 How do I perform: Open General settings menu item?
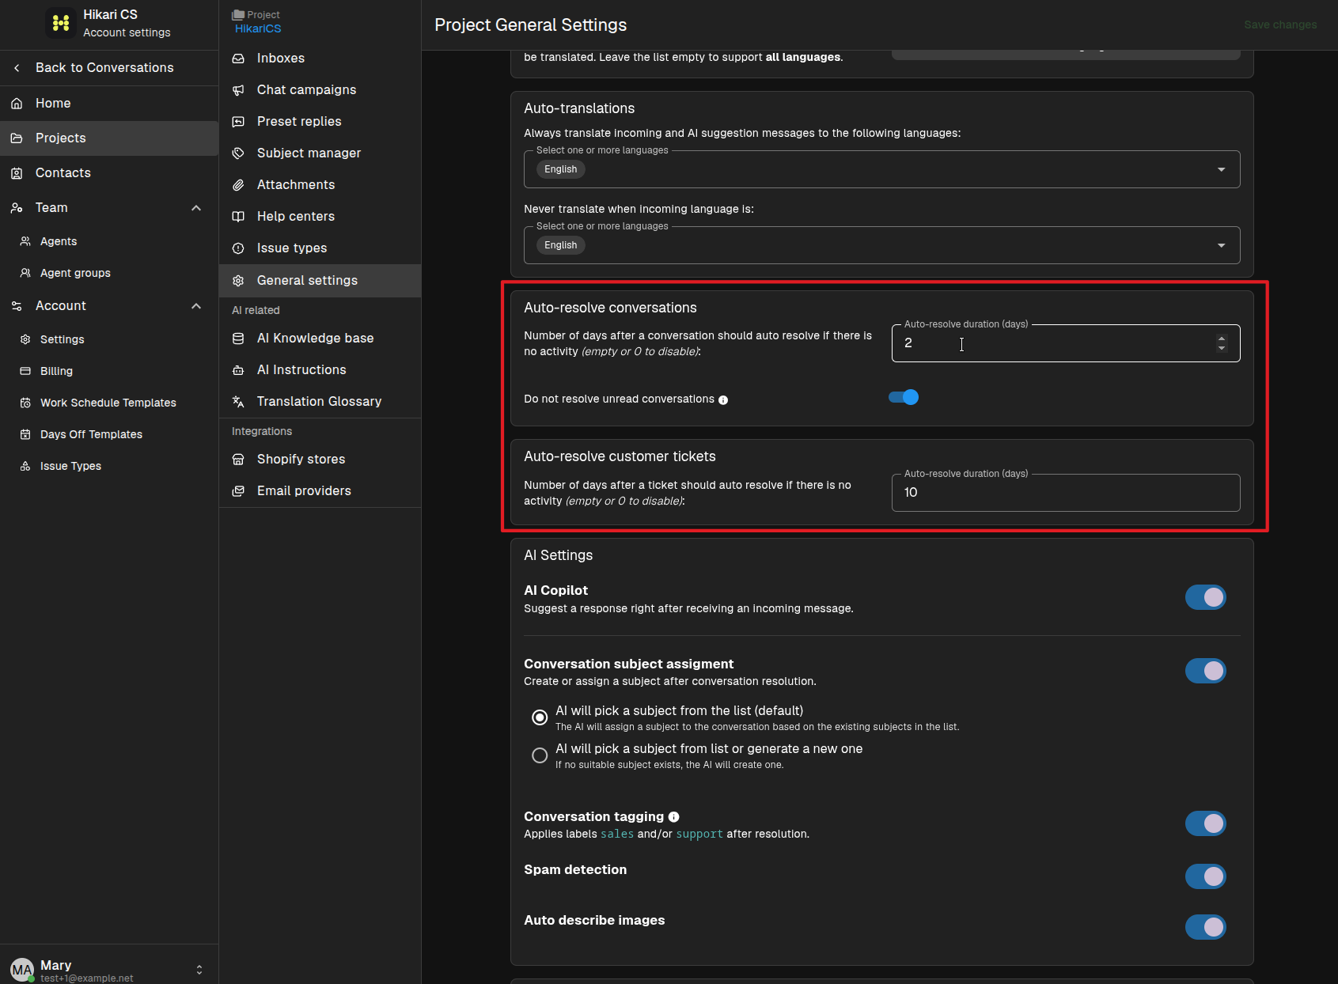[320, 281]
